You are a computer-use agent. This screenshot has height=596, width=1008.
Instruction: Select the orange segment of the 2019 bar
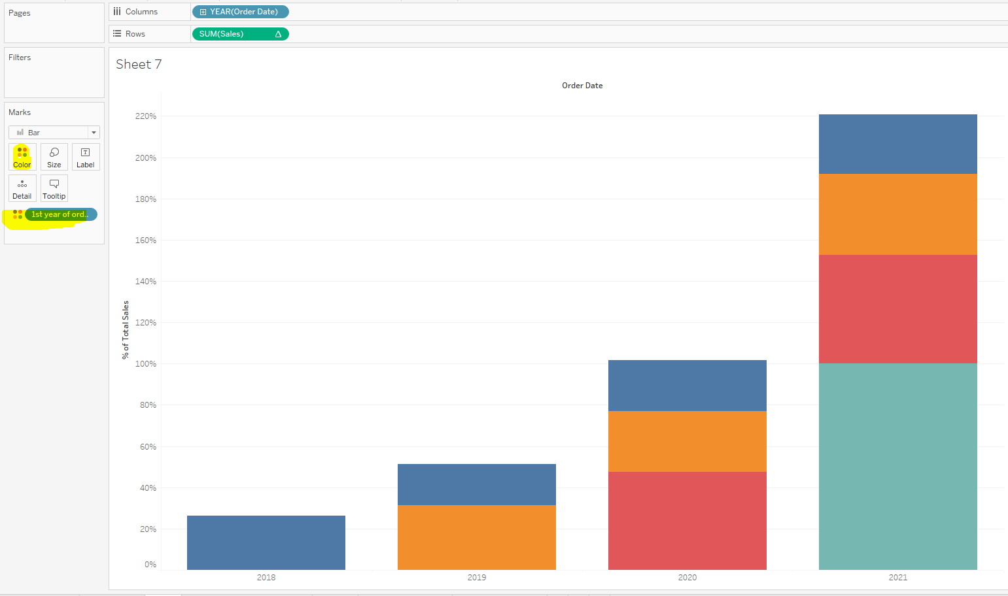[477, 537]
